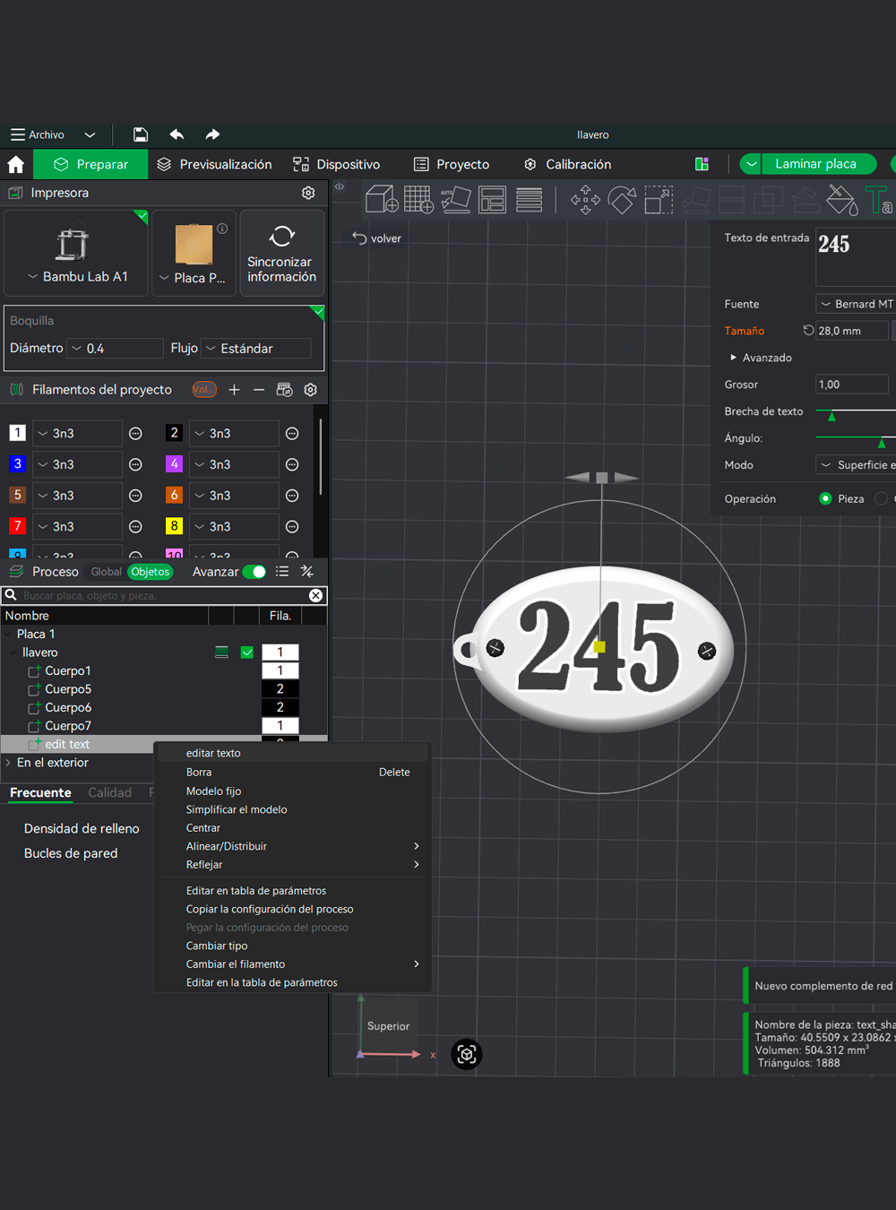This screenshot has height=1210, width=896.
Task: Click the volver back button
Action: (376, 238)
